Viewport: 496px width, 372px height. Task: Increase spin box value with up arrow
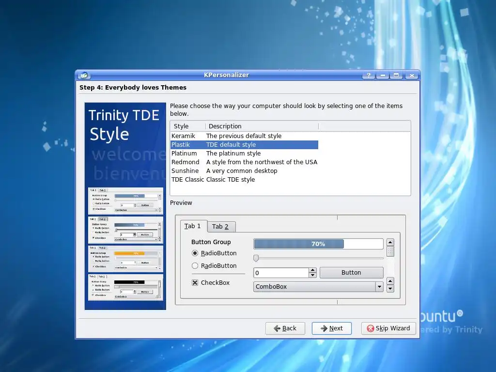pyautogui.click(x=312, y=270)
